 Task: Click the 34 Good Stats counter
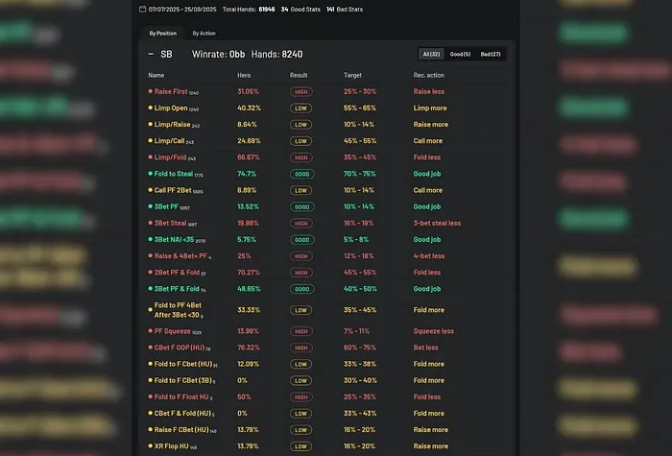(x=300, y=9)
